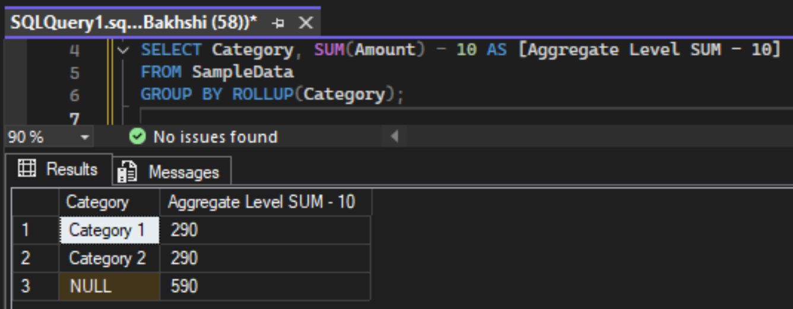Click the Messages tab page icon
Image resolution: width=793 pixels, height=309 pixels.
pos(128,173)
